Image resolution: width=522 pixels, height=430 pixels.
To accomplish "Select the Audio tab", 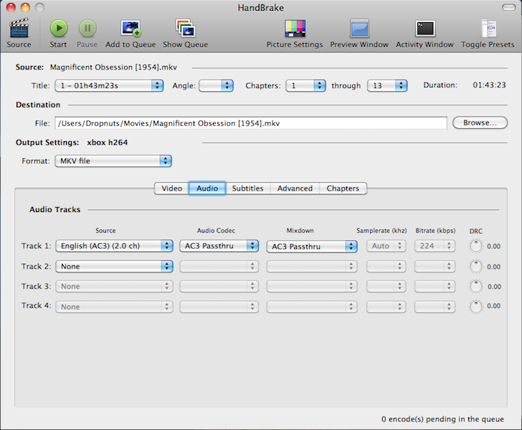I will [207, 188].
